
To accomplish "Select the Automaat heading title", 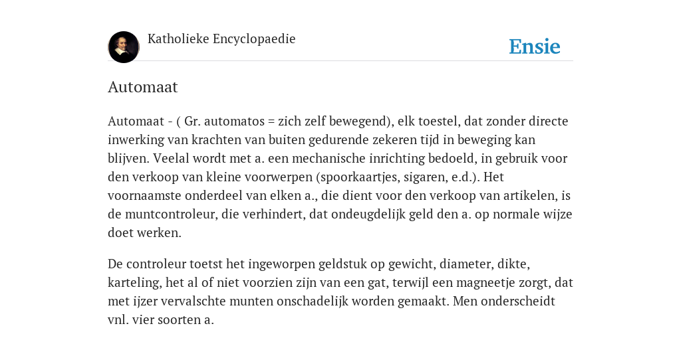I will click(143, 87).
